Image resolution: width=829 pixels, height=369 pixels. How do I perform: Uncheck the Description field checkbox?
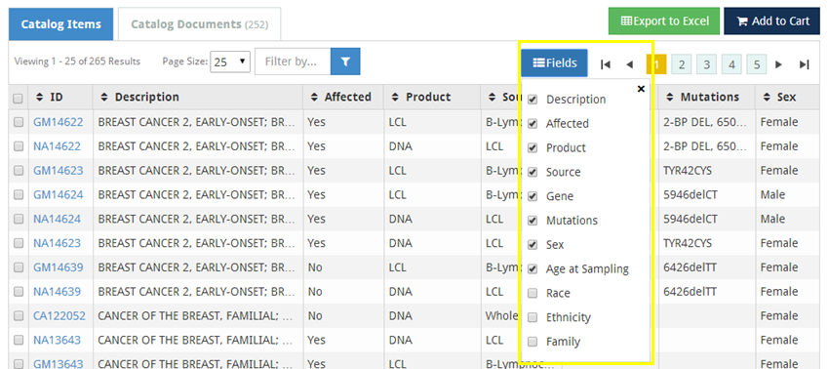pos(533,99)
